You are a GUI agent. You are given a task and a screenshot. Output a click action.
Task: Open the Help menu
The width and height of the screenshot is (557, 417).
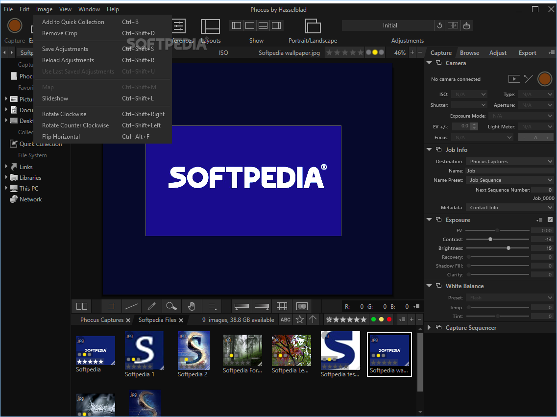coord(113,9)
